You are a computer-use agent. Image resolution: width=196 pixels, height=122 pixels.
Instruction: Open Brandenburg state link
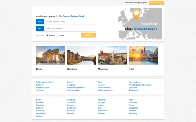coord(135,82)
